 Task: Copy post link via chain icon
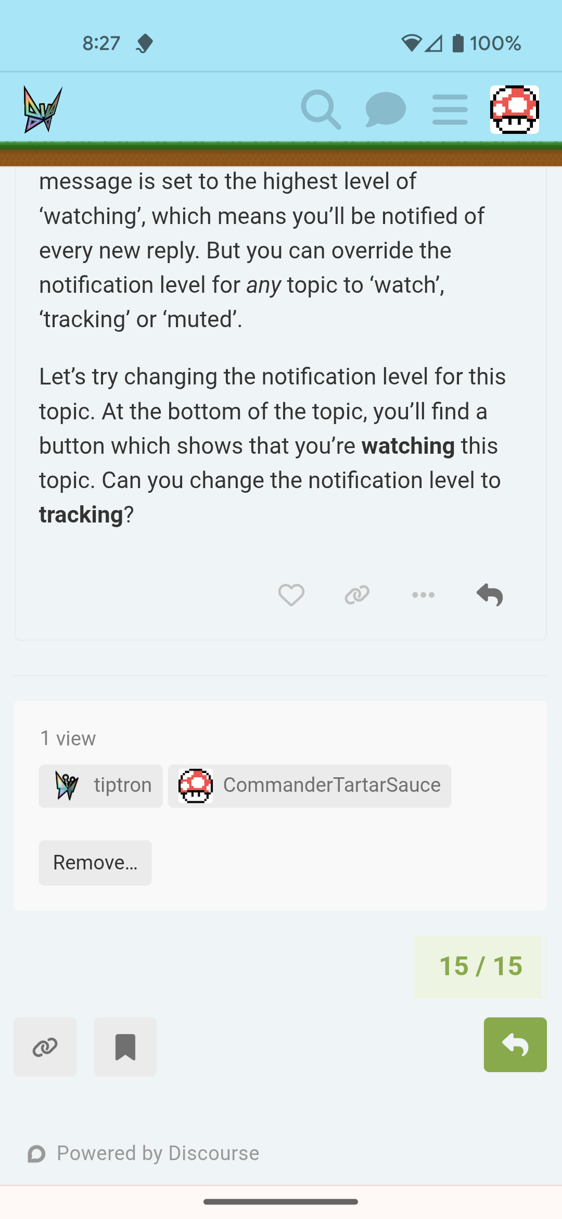pyautogui.click(x=357, y=595)
